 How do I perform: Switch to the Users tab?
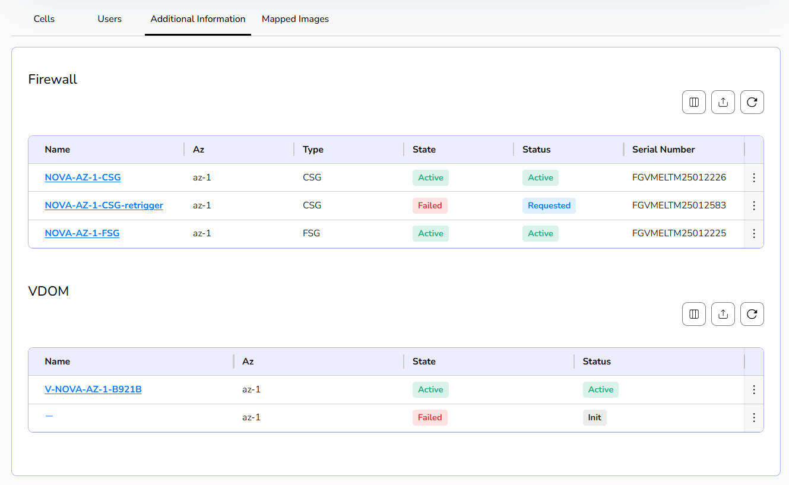coord(109,19)
